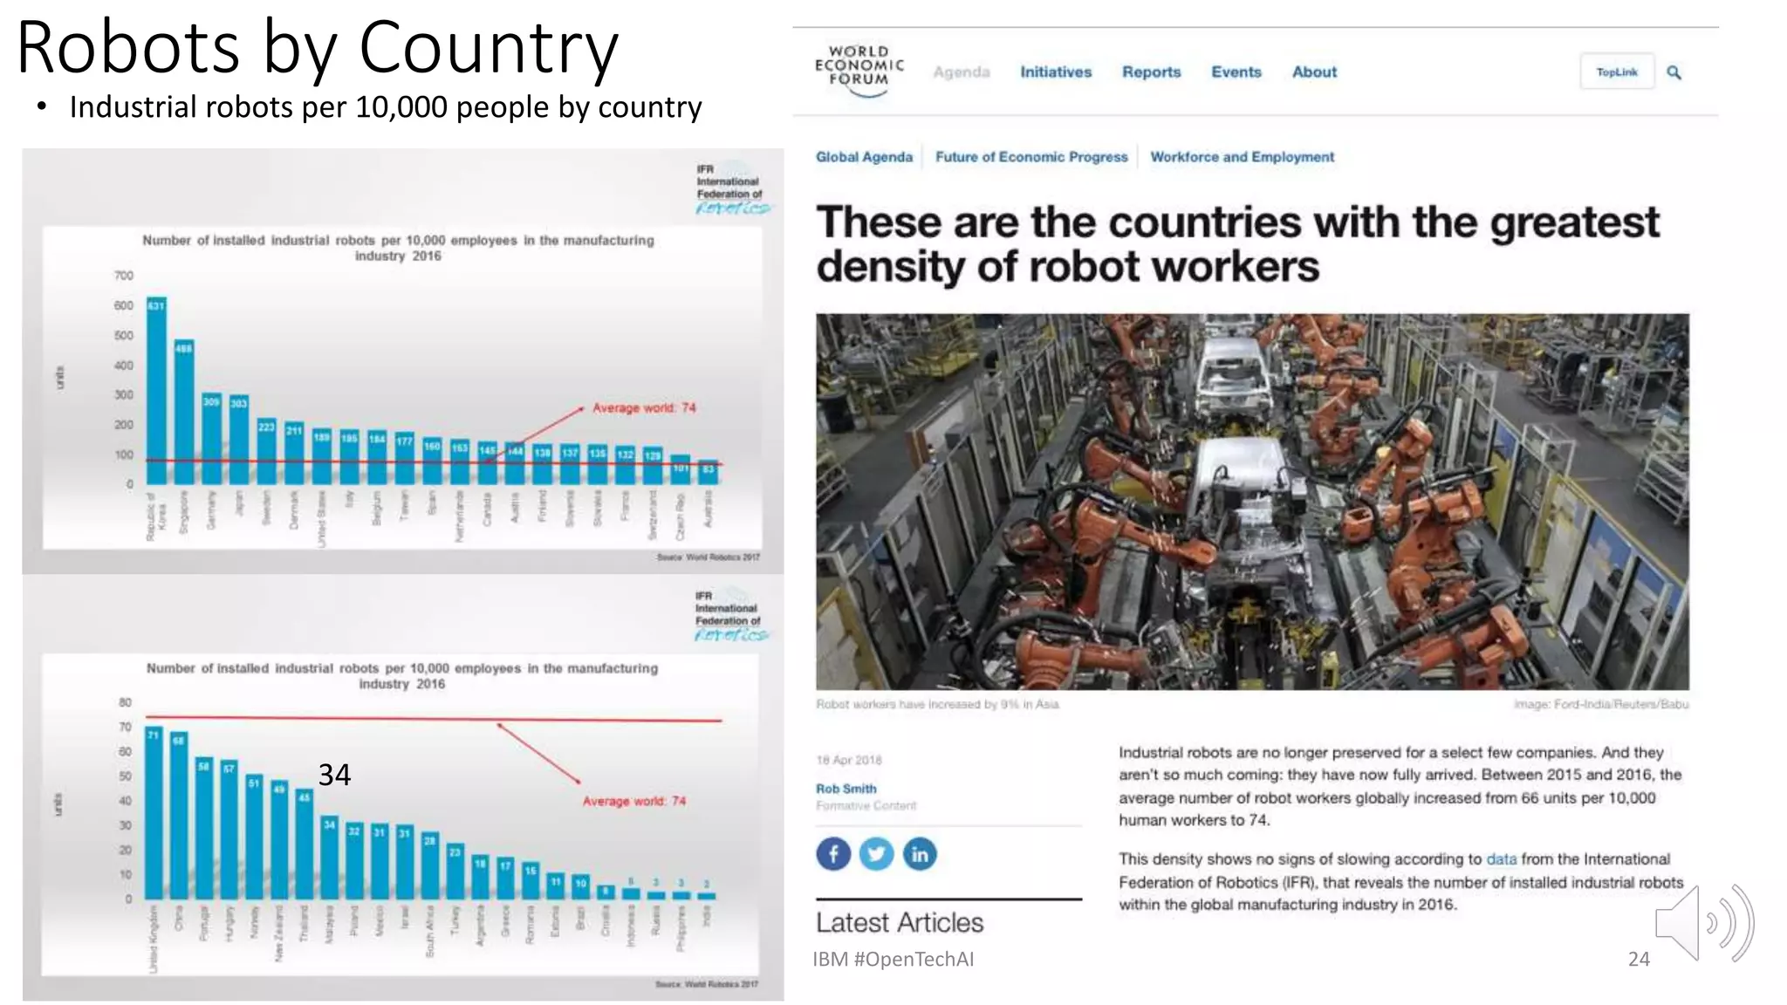Click the 'Robots by Country' slide title

318,46
